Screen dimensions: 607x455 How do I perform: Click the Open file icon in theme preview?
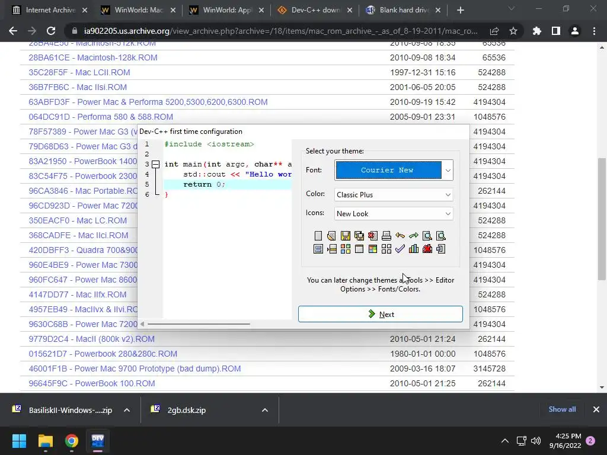coord(331,236)
